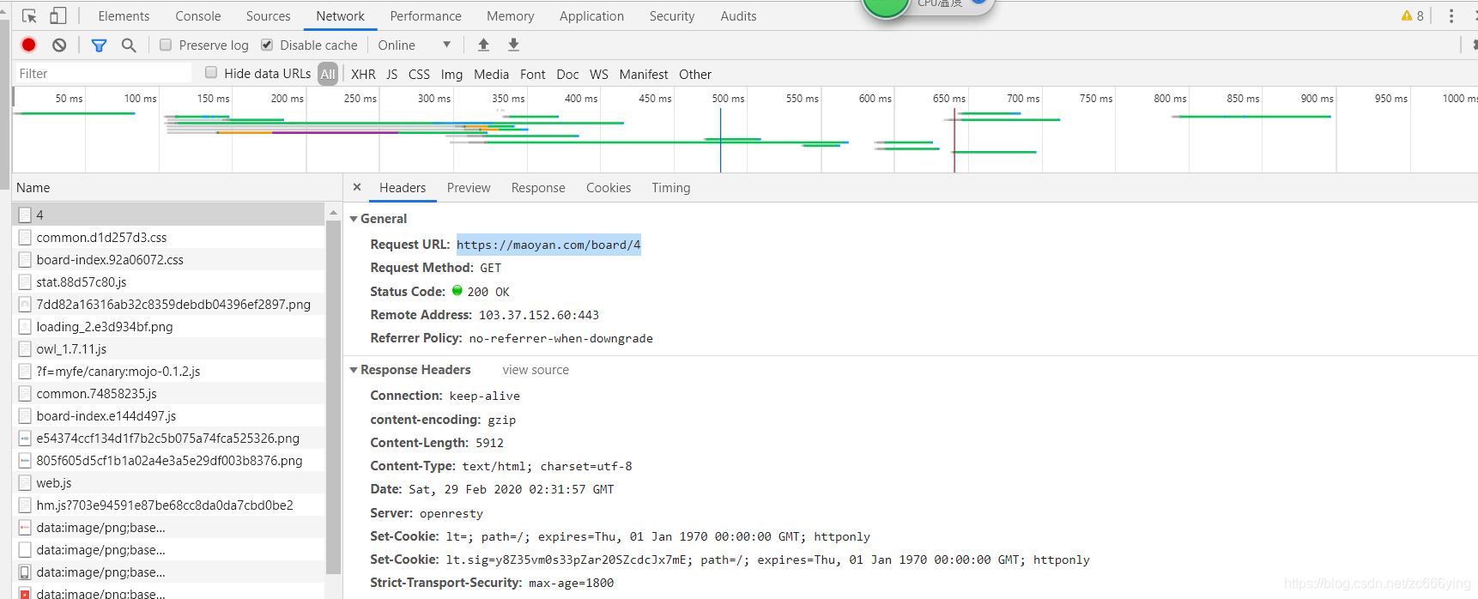Click image icon of 7dd82a16316ab32c8359debdb04396ef2897.png

[x=25, y=304]
